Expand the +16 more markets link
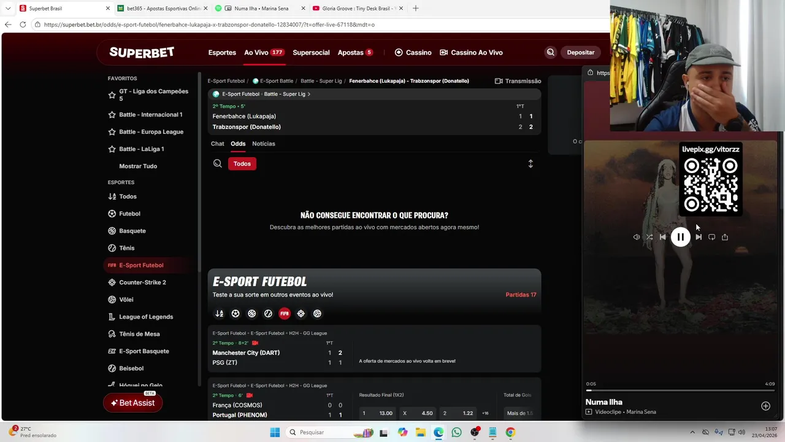The width and height of the screenshot is (785, 442). [x=485, y=413]
